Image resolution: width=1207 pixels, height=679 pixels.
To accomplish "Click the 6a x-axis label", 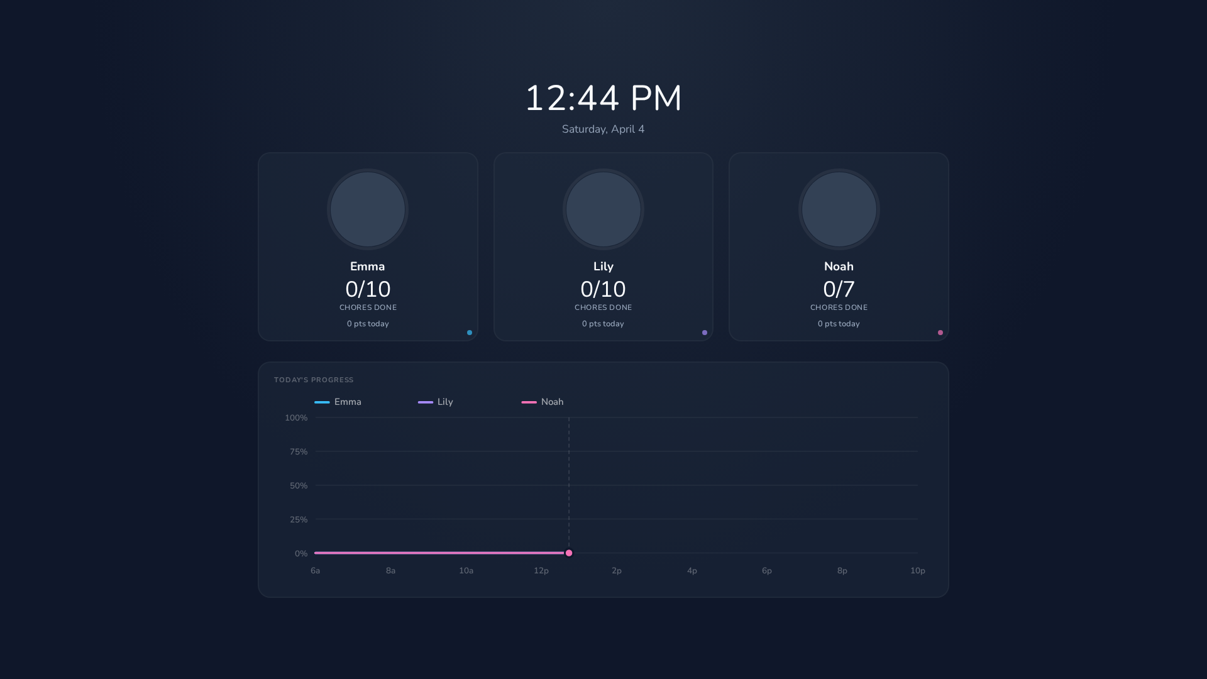I will click(316, 571).
